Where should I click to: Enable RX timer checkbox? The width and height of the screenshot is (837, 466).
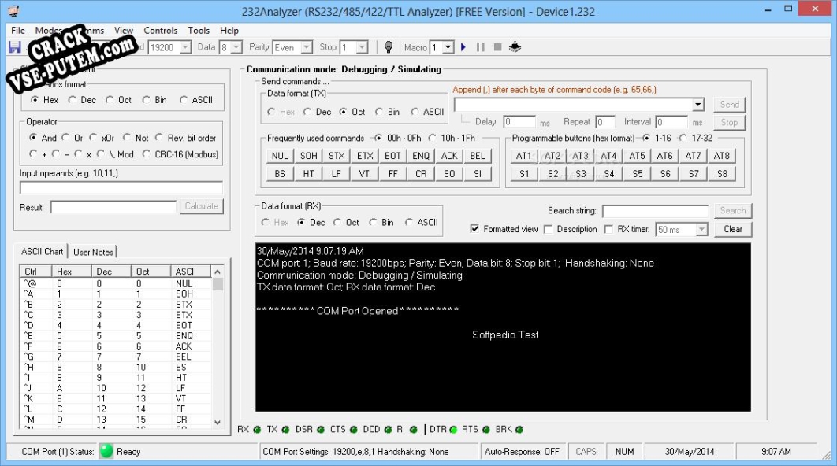[608, 229]
